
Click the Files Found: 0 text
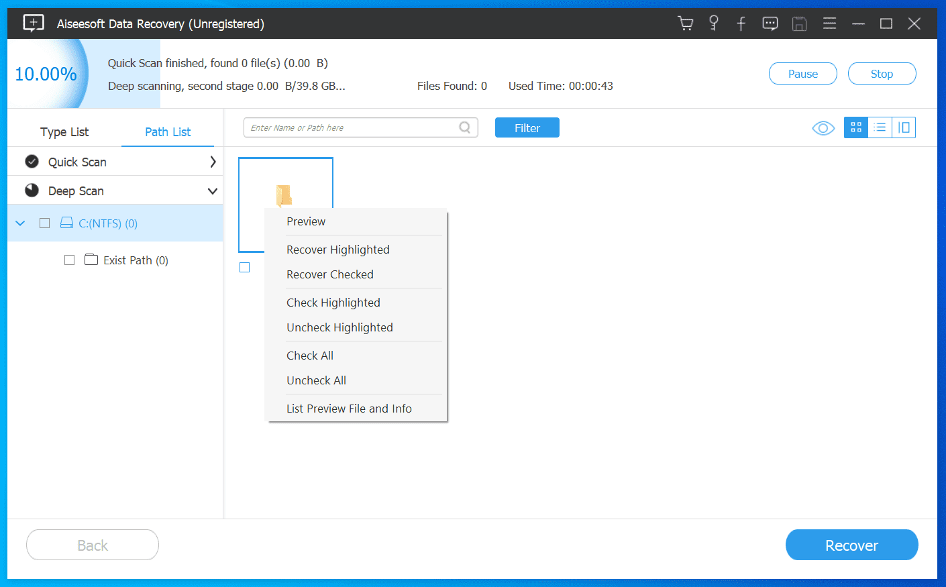pyautogui.click(x=452, y=86)
